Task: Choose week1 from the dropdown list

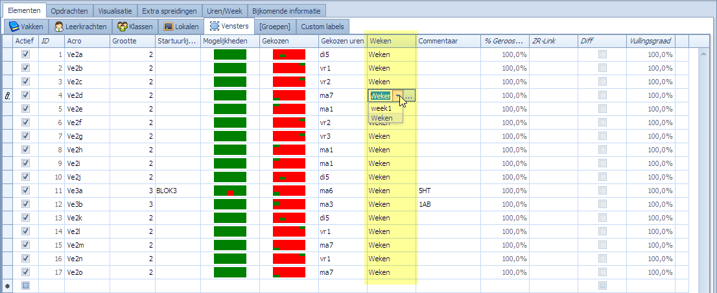Action: tap(386, 109)
